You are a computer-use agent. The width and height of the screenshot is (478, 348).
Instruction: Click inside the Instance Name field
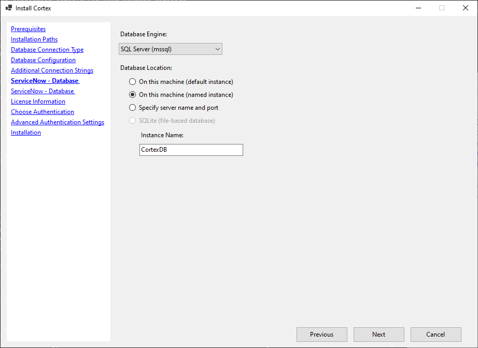click(191, 150)
